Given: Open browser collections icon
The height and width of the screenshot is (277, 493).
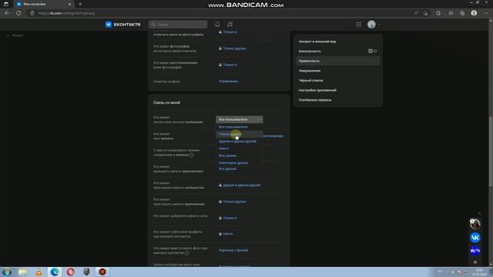Looking at the screenshot, I should click(462, 13).
